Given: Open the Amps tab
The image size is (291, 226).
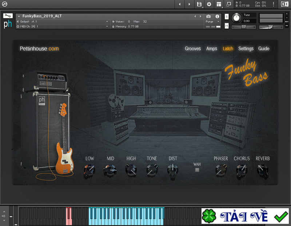Looking at the screenshot, I should point(212,49).
